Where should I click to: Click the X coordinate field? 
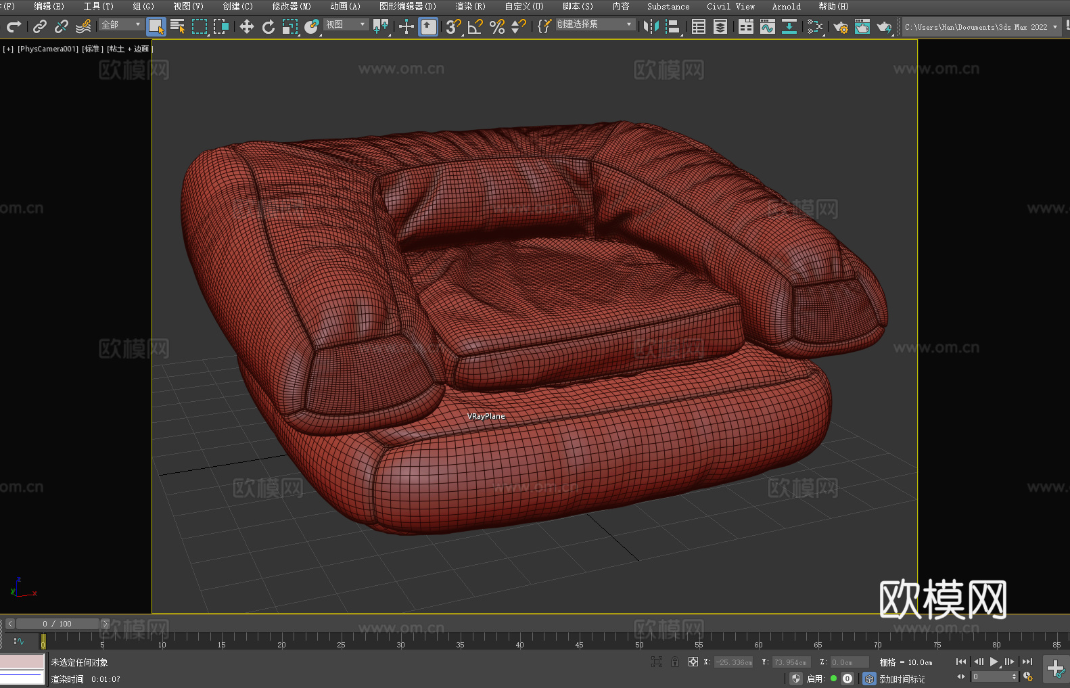(x=734, y=662)
